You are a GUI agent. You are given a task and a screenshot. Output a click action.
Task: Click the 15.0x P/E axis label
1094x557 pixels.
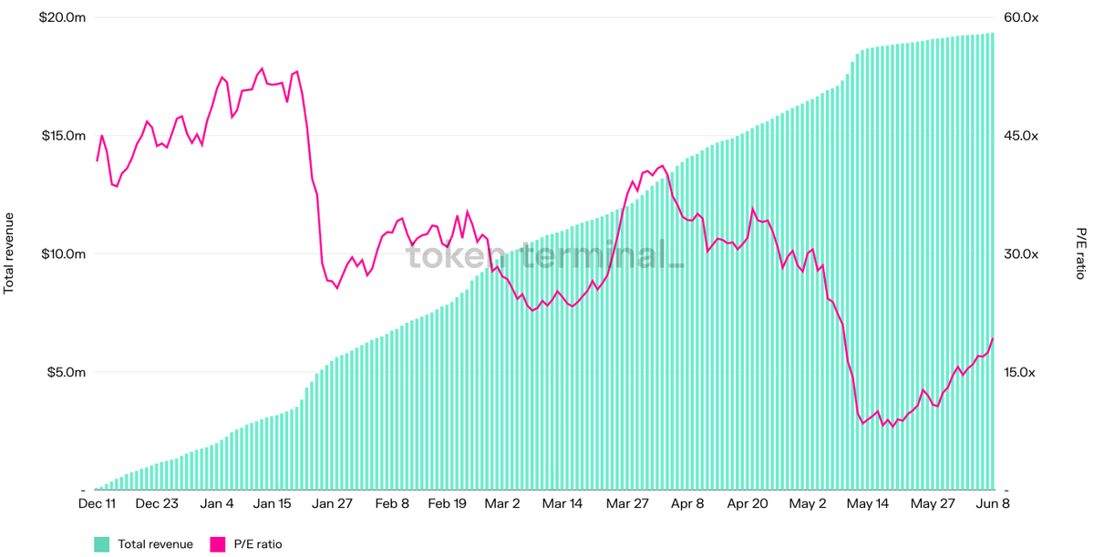(x=1021, y=372)
